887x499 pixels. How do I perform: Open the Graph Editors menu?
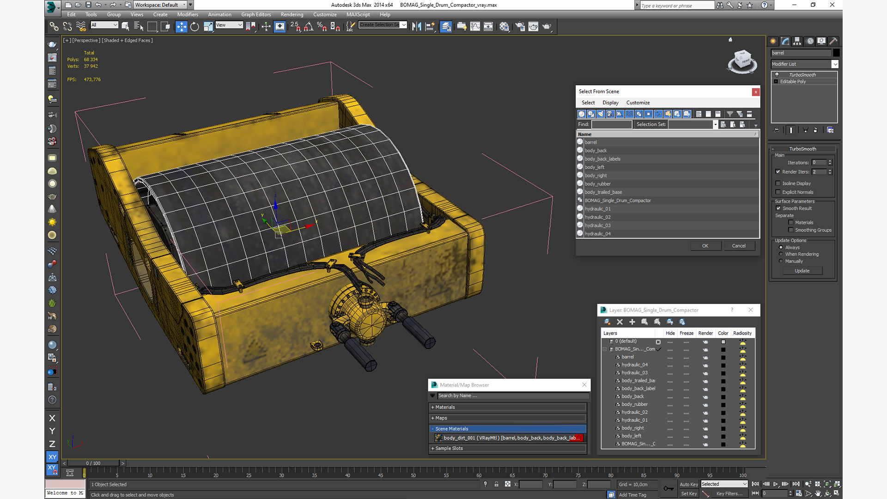256,14
